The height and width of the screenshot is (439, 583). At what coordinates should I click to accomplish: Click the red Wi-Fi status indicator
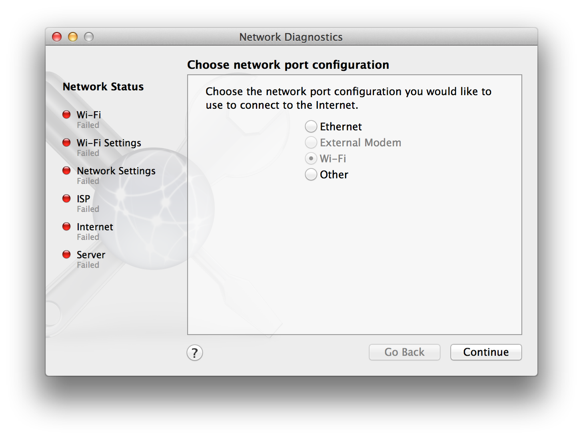[66, 115]
